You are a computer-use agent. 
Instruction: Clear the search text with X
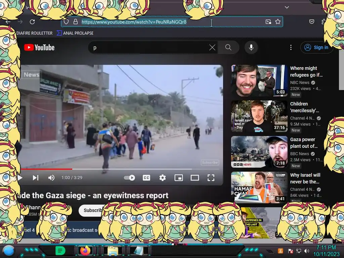tap(212, 47)
